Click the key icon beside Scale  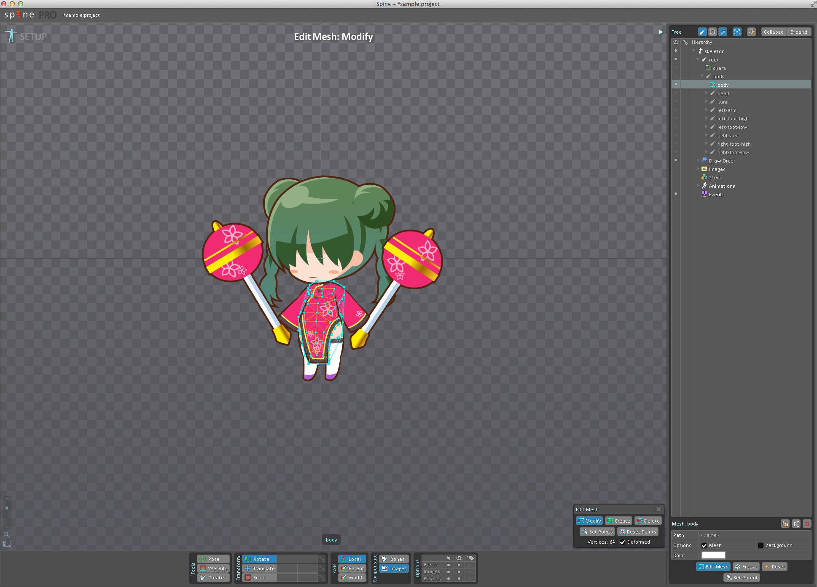pos(322,578)
